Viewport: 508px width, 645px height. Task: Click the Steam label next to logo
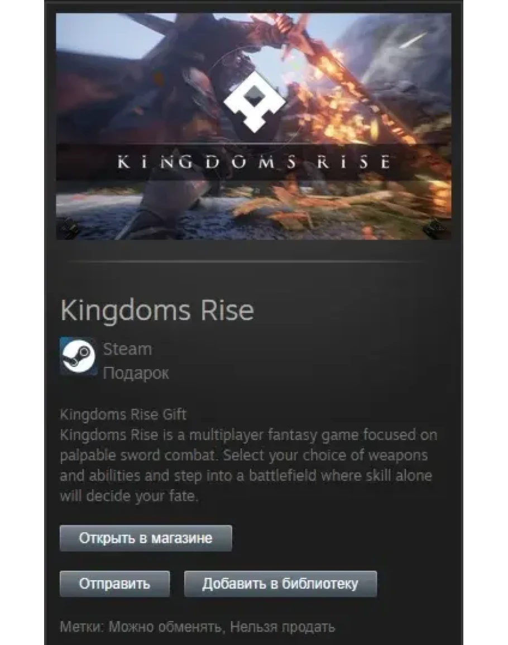(x=127, y=349)
